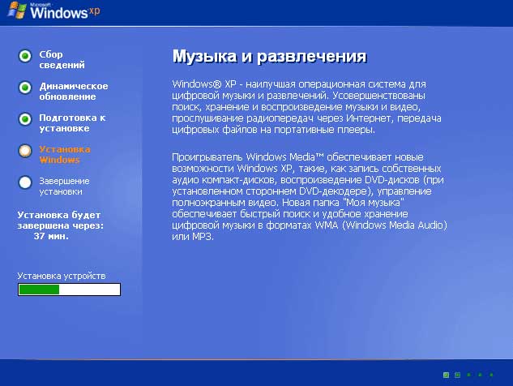Click the Установка устройств status label
The height and width of the screenshot is (386, 513).
[x=61, y=276]
